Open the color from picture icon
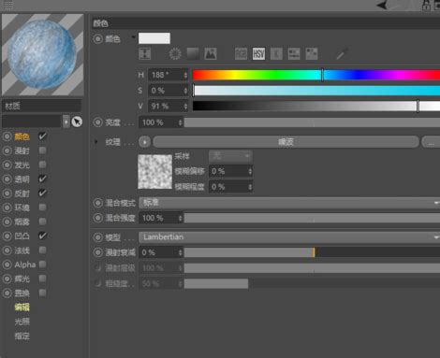440x358 pixels. pyautogui.click(x=211, y=54)
